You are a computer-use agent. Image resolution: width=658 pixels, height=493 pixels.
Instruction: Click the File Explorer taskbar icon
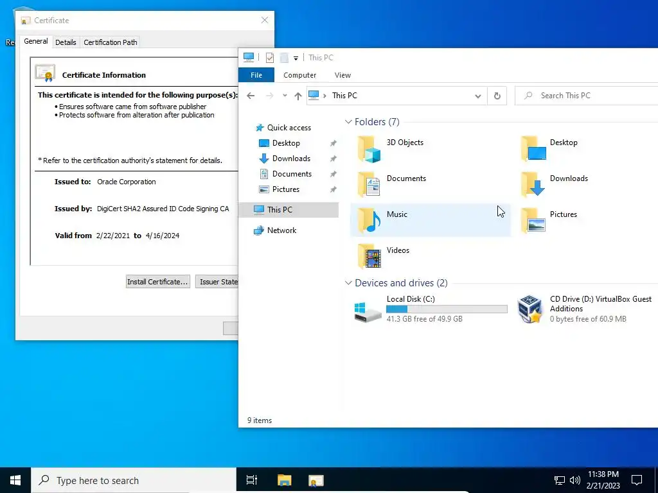click(284, 480)
